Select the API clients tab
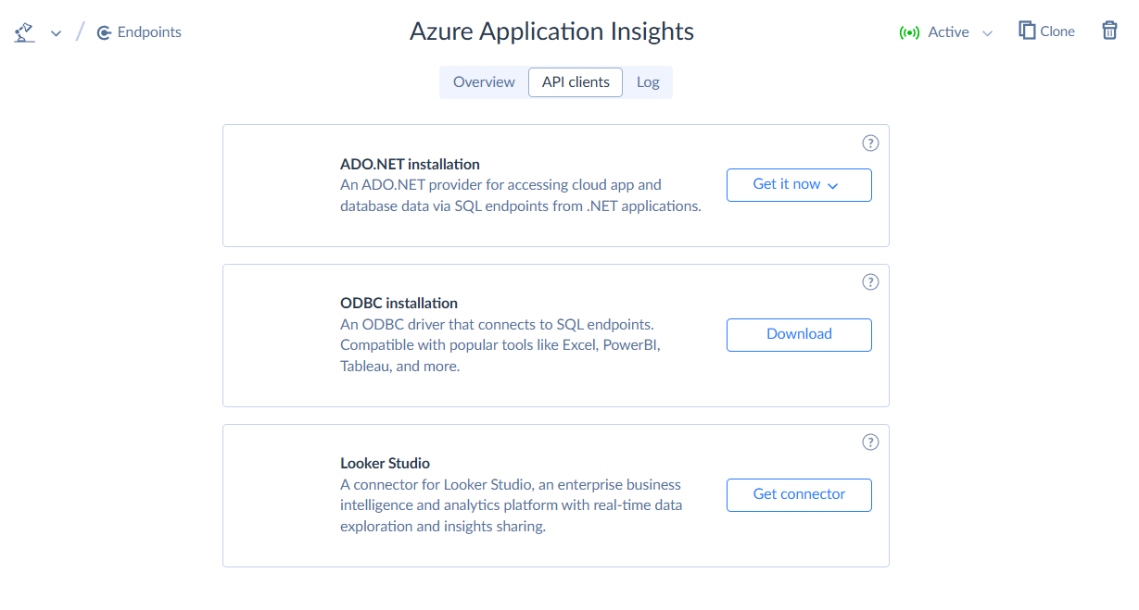This screenshot has width=1139, height=610. point(576,81)
